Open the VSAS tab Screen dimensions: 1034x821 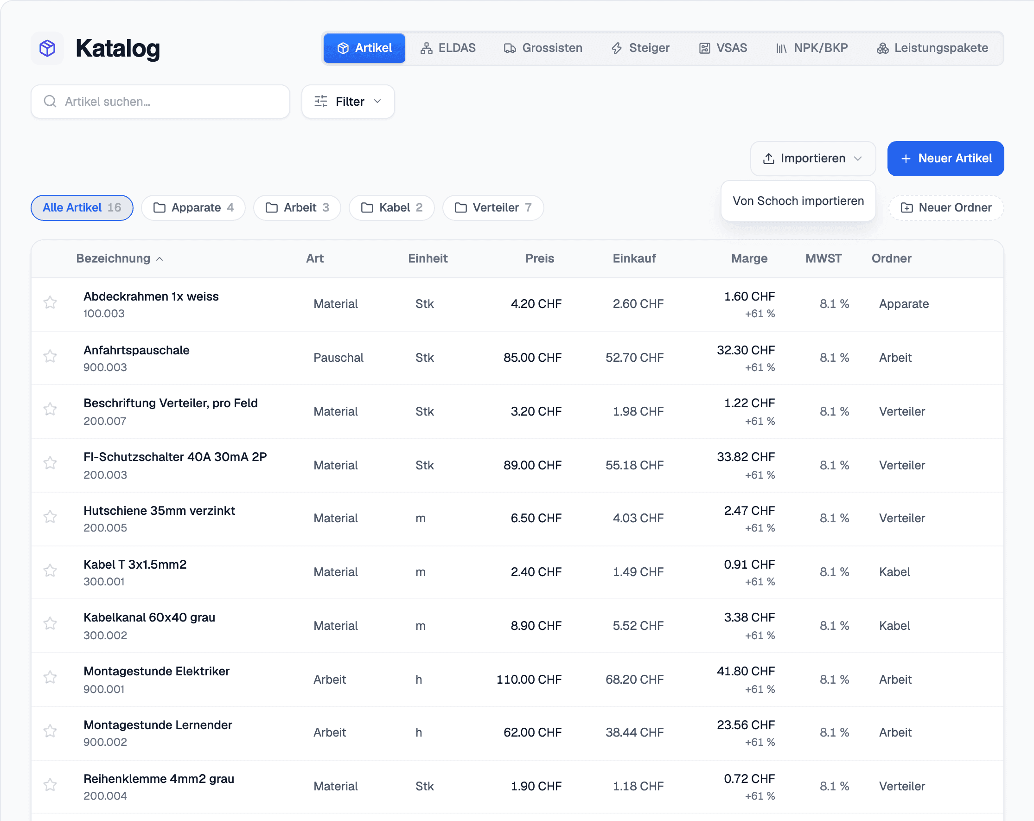(723, 48)
